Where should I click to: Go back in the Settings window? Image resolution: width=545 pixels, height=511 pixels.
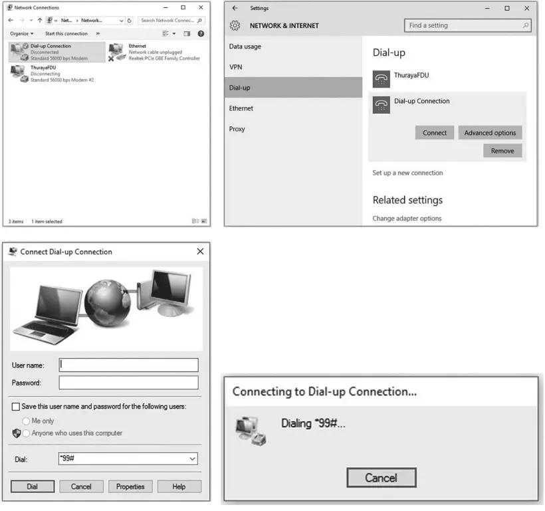point(235,8)
